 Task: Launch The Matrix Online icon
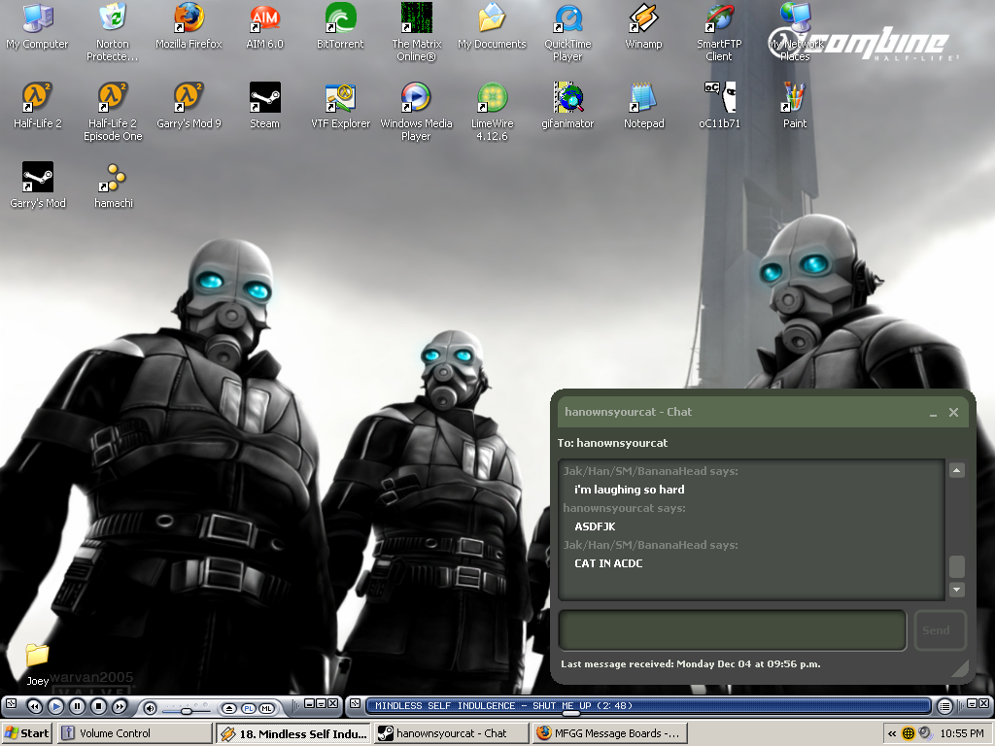[x=416, y=18]
